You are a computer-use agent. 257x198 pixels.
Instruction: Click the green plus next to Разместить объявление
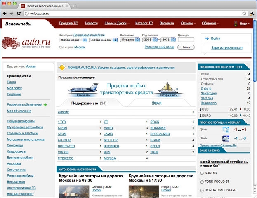pyautogui.click(x=45, y=105)
